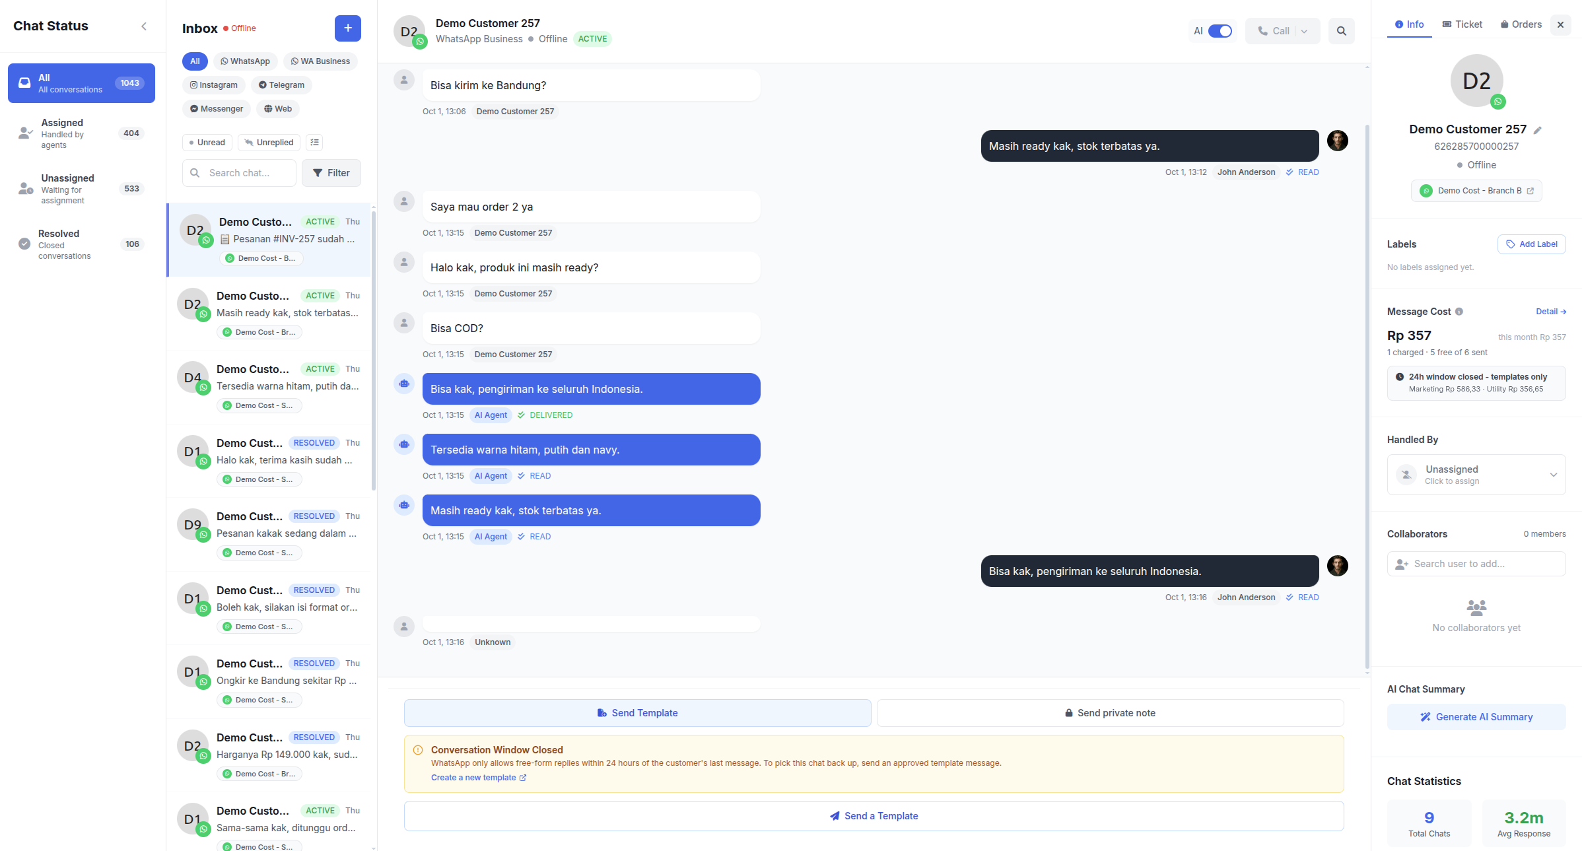This screenshot has height=851, width=1582.
Task: Toggle the Unread filter chip
Action: [x=207, y=143]
